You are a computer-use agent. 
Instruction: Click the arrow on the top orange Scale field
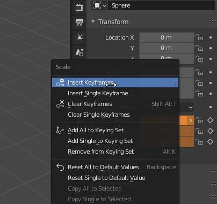point(191,120)
